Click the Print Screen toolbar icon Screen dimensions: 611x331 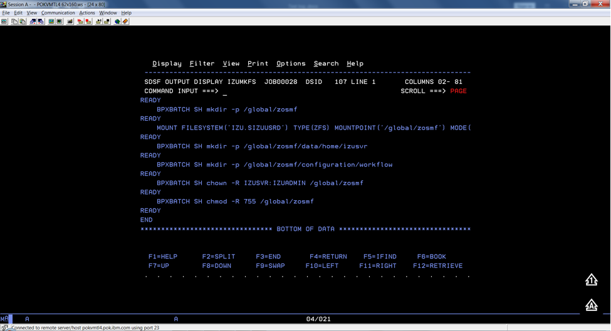pyautogui.click(x=4, y=21)
